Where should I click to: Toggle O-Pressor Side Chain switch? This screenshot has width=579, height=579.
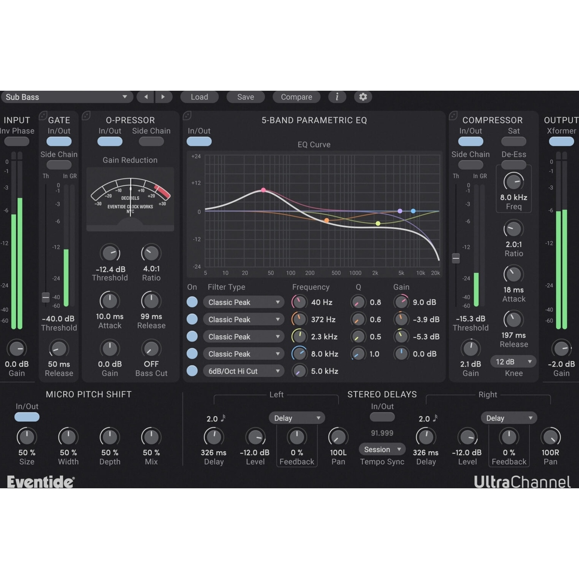[x=151, y=141]
